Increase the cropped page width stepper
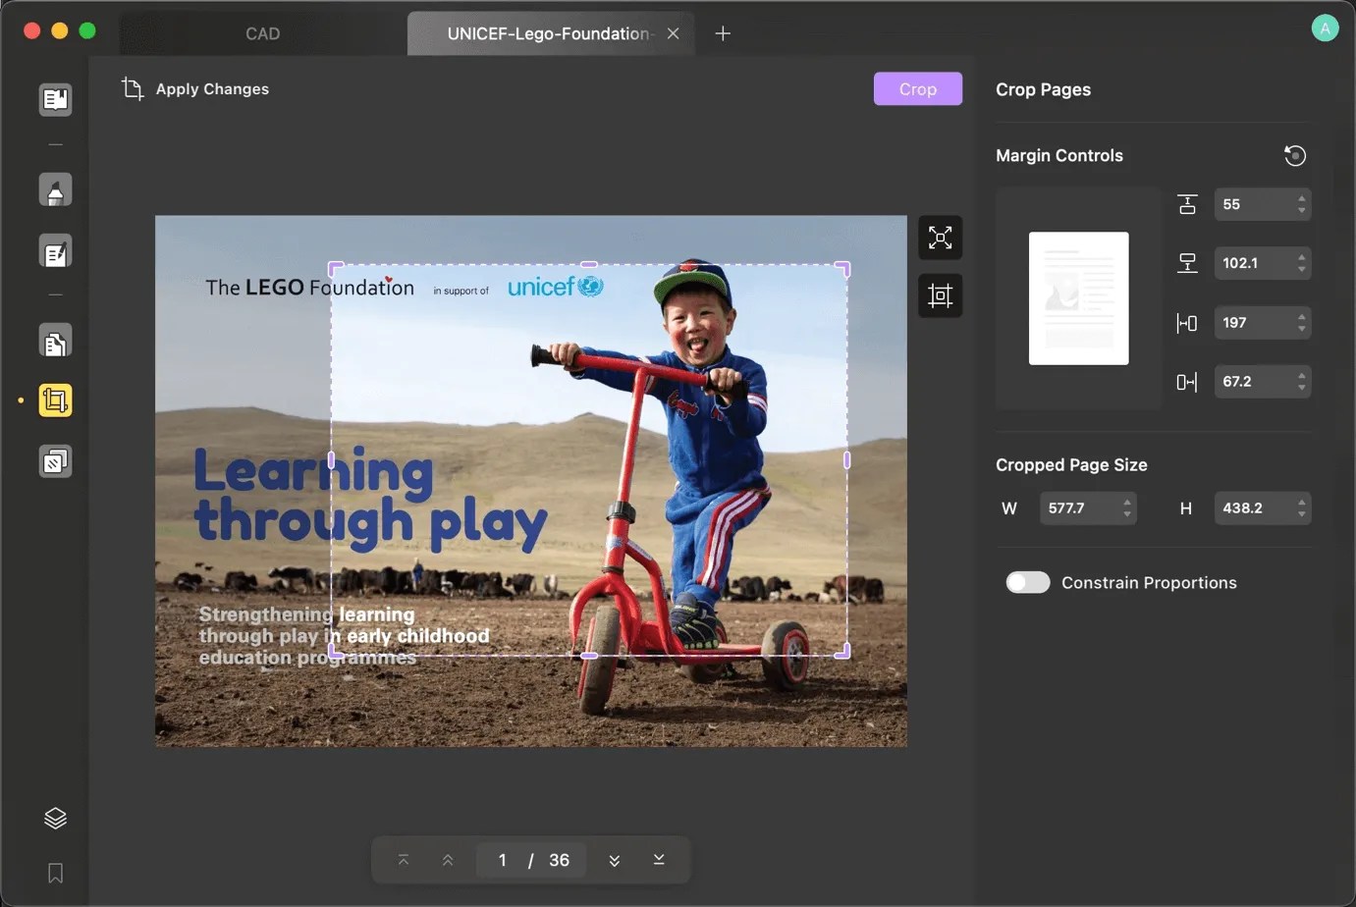Image resolution: width=1356 pixels, height=907 pixels. point(1127,502)
